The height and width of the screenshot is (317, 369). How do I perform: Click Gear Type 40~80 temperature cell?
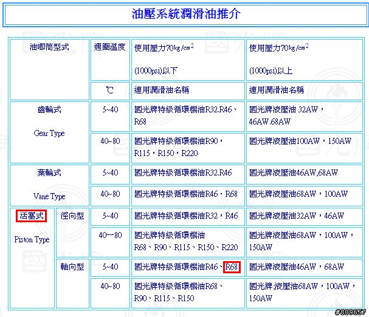point(110,148)
